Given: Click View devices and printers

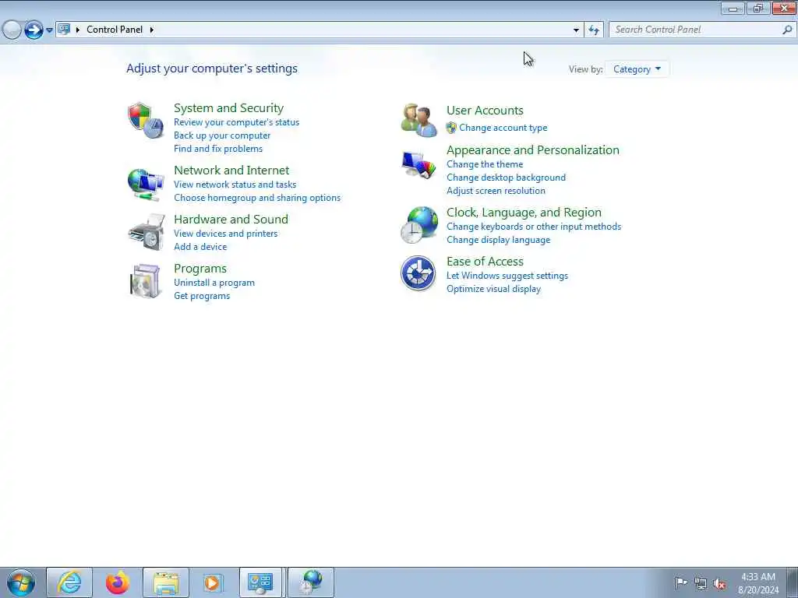Looking at the screenshot, I should [x=226, y=234].
